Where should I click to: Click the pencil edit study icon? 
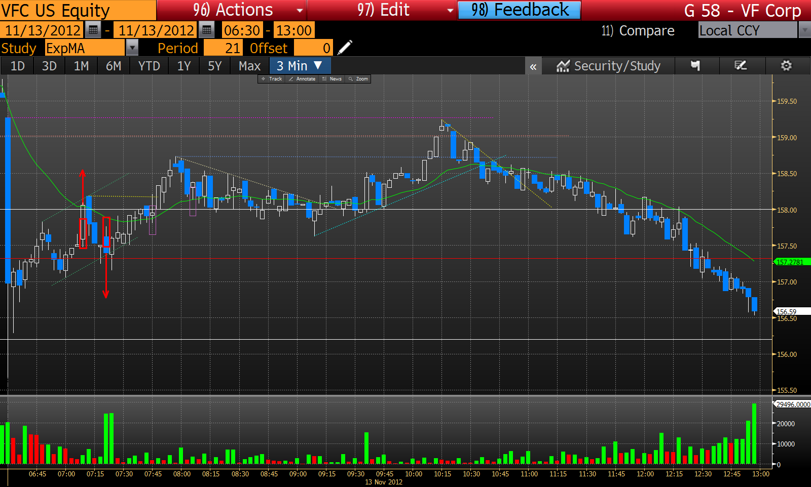click(x=345, y=48)
